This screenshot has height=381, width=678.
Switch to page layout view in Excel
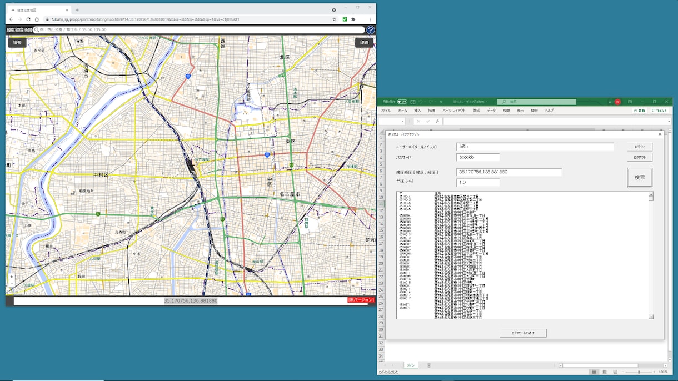point(605,372)
